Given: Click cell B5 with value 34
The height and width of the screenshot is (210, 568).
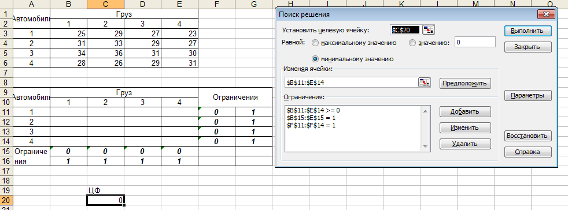Looking at the screenshot, I should tap(68, 53).
